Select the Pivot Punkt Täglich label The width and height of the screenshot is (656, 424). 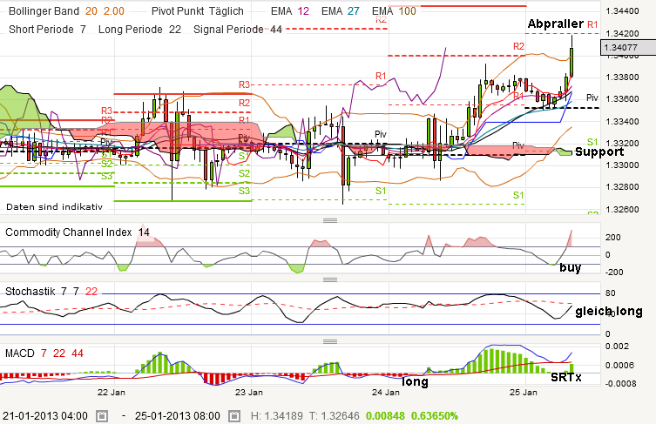click(198, 10)
